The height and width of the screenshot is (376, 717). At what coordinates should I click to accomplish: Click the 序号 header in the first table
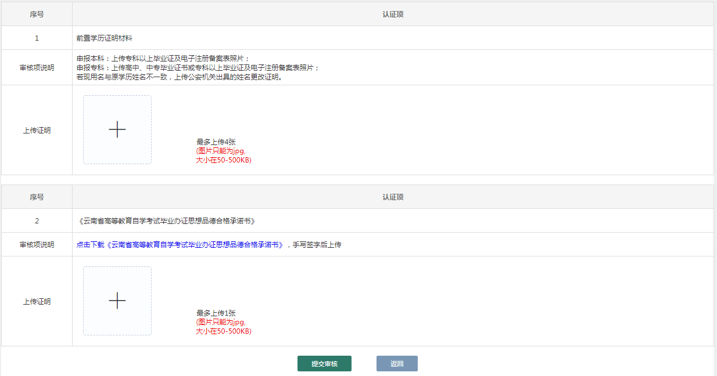pos(37,15)
